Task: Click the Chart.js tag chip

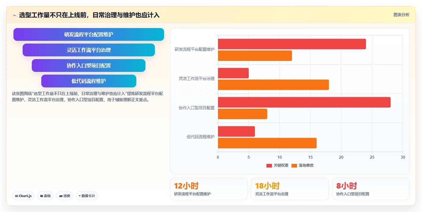Action: [x=23, y=196]
